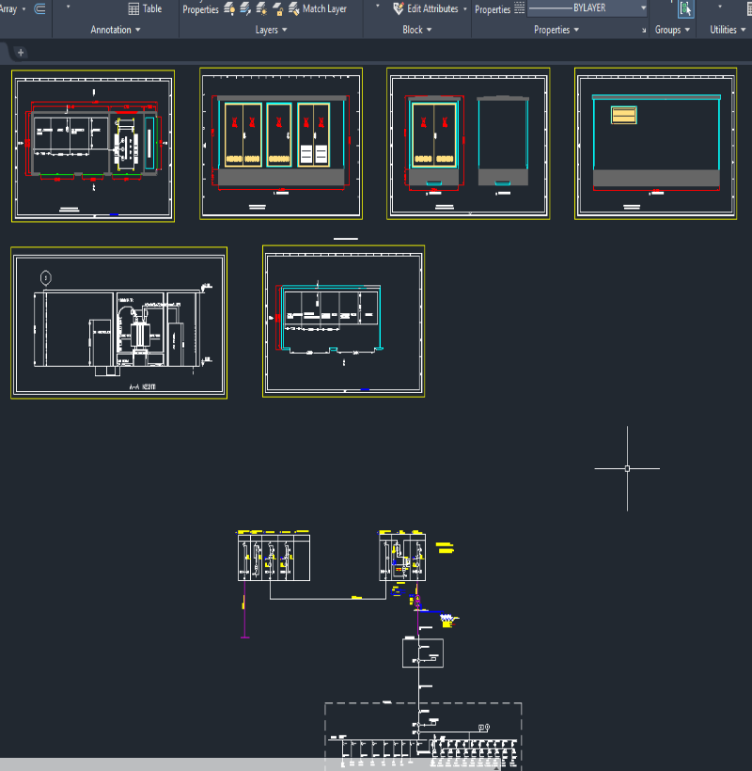Toggle Group Selection on or off
This screenshot has width=752, height=771.
point(685,9)
